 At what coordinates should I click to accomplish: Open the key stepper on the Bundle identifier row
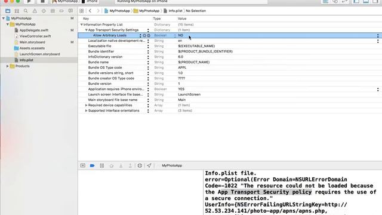[x=148, y=52]
